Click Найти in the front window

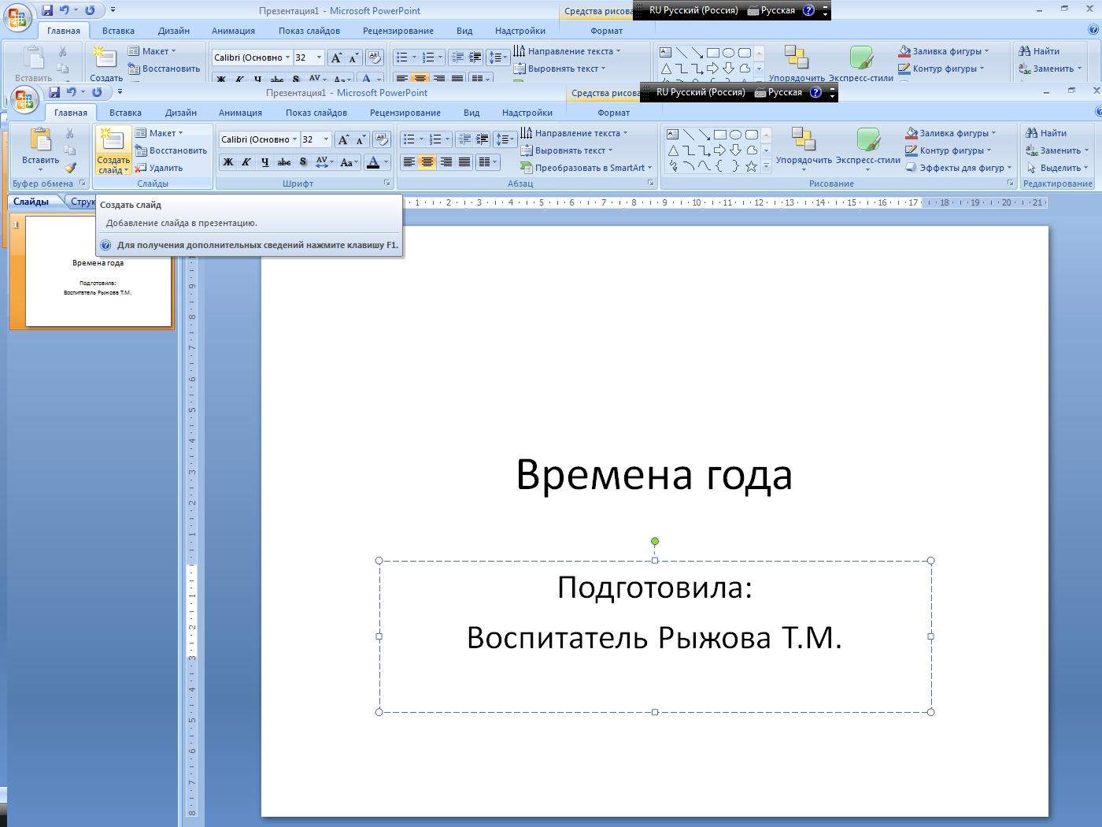[x=1046, y=133]
